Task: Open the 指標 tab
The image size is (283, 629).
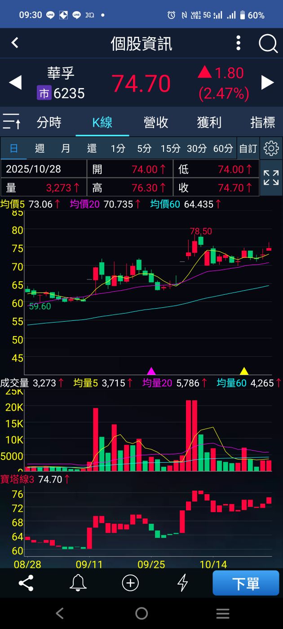Action: tap(263, 122)
